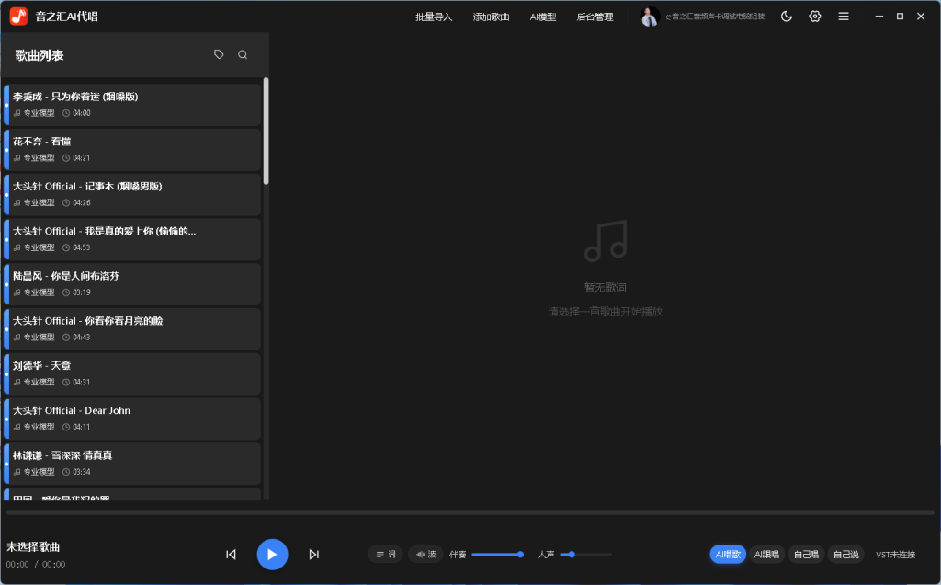Select the song 刘德华 - 天意
Image resolution: width=941 pixels, height=585 pixels.
click(133, 373)
